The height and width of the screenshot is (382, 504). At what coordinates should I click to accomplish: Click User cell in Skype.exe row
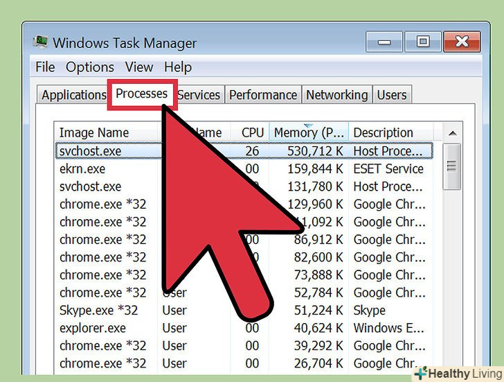pyautogui.click(x=174, y=310)
